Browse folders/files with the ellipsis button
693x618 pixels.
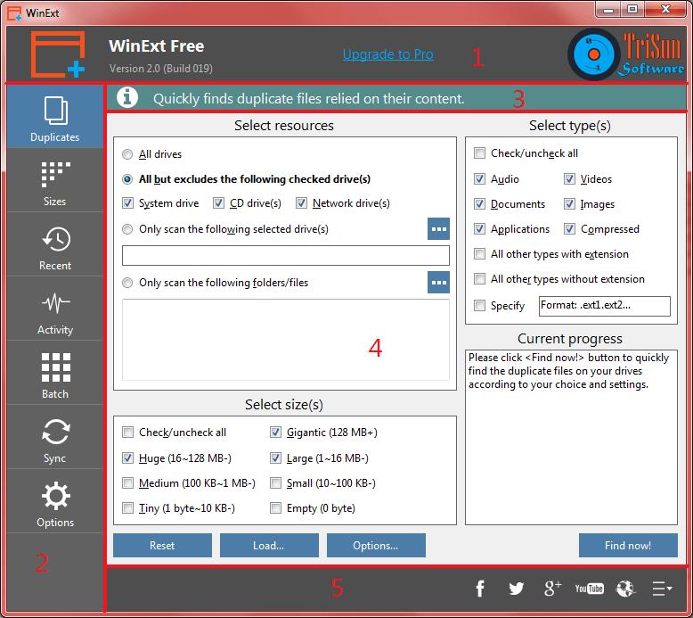tap(438, 282)
